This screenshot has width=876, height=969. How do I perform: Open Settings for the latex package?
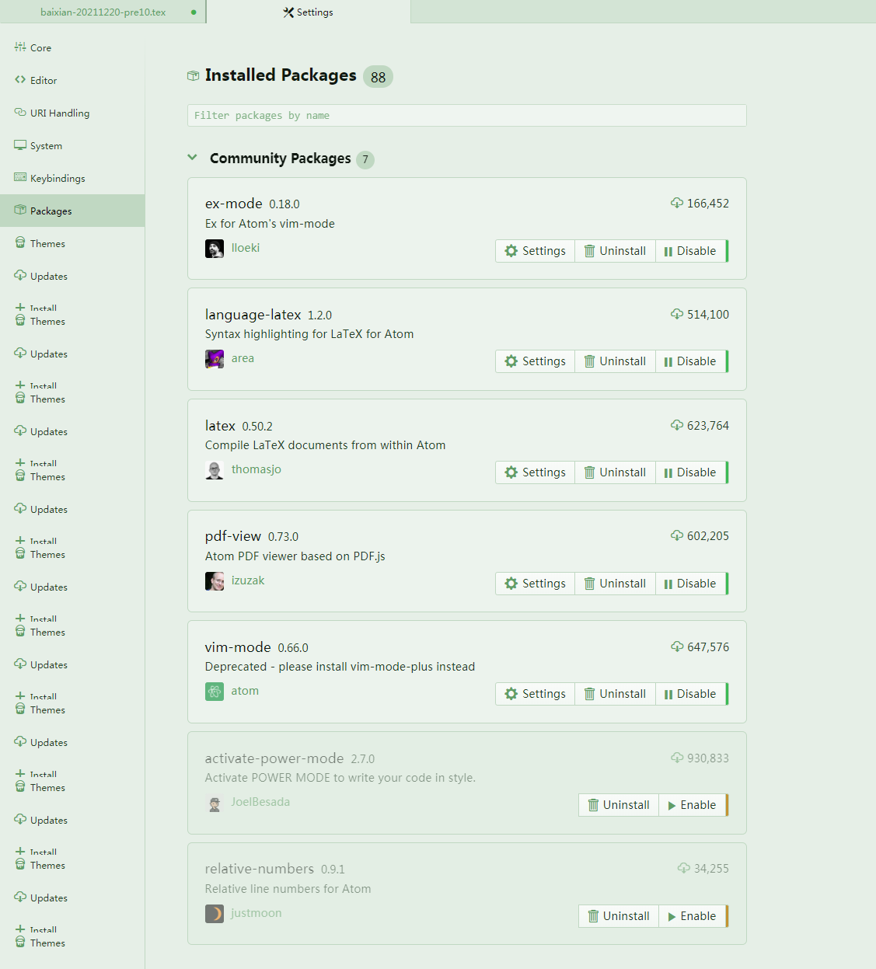click(536, 472)
